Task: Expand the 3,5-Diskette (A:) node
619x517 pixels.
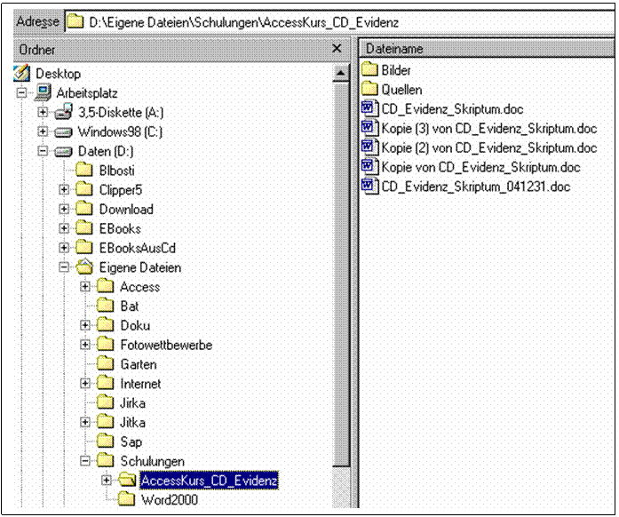Action: 43,112
